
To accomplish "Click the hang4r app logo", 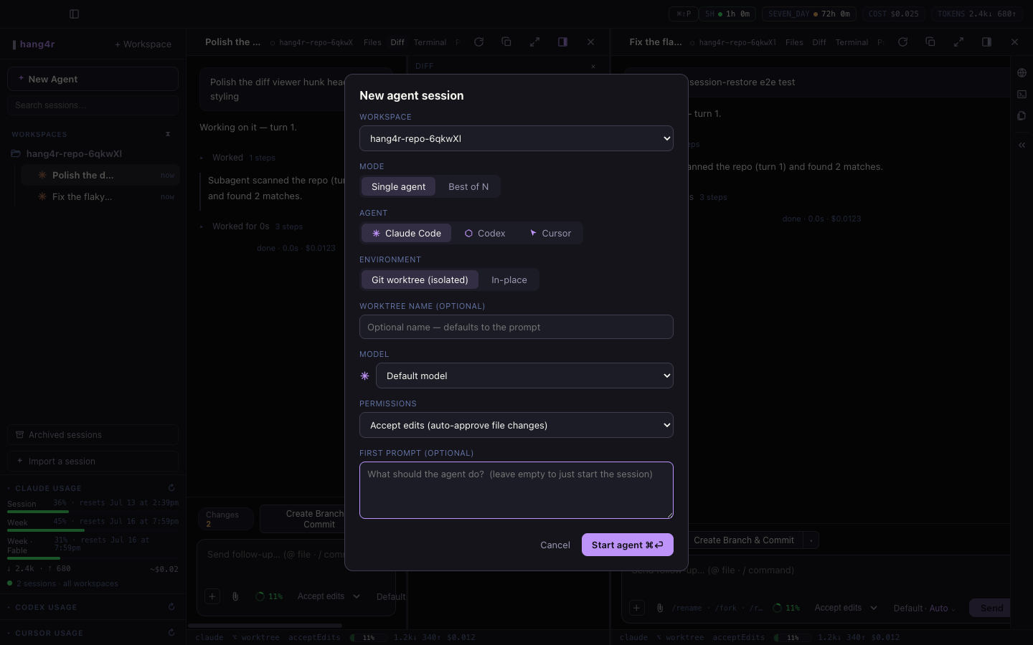I will (34, 44).
